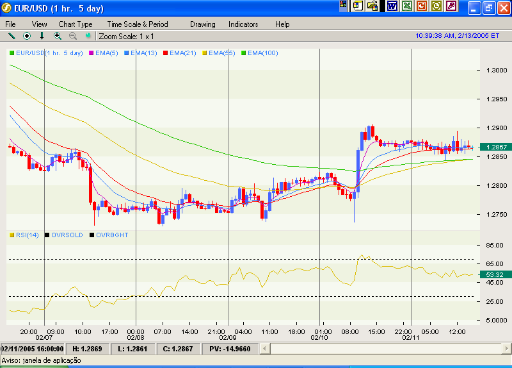This screenshot has height=368, width=512.
Task: Launch PowerPoint from the Office shortcut bar
Action: click(422, 6)
